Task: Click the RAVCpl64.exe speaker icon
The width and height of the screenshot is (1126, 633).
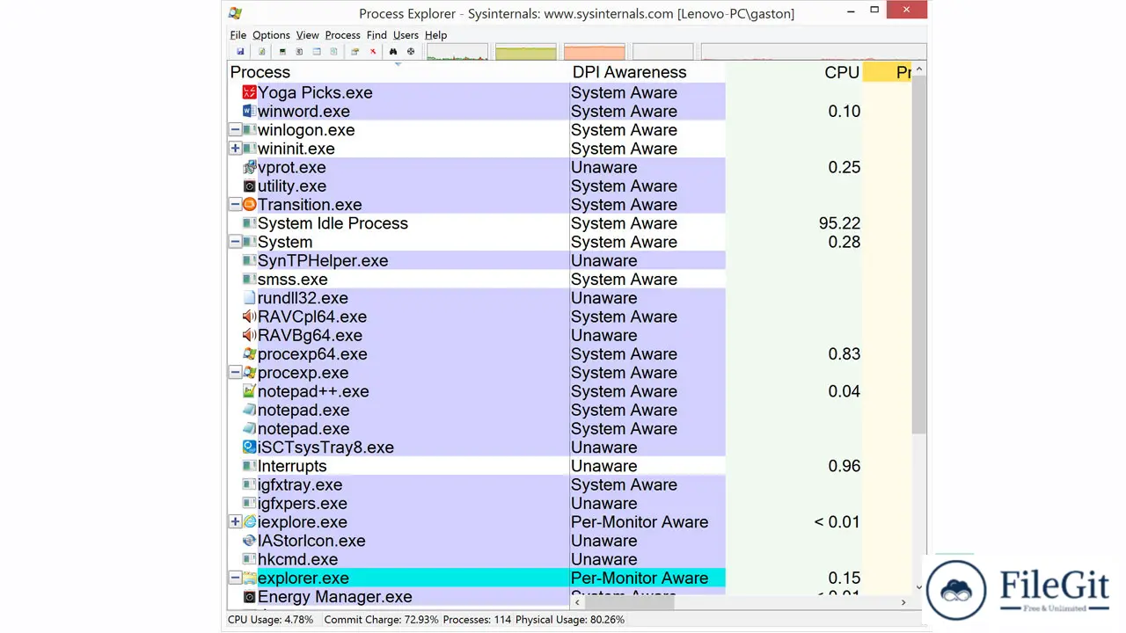Action: point(249,316)
